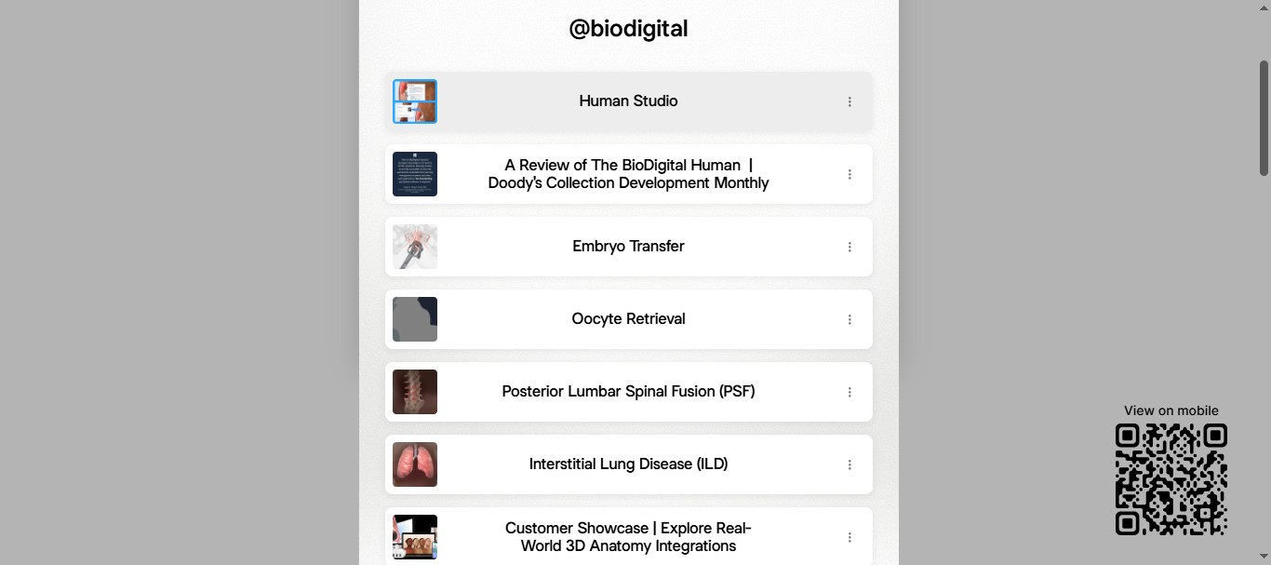Open A Review of The BioDigital Human link
Image resolution: width=1271 pixels, height=565 pixels.
click(x=628, y=174)
